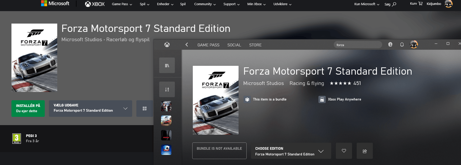Click the PEGI 3 rating badge
This screenshot has height=165, width=461.
pos(17,138)
